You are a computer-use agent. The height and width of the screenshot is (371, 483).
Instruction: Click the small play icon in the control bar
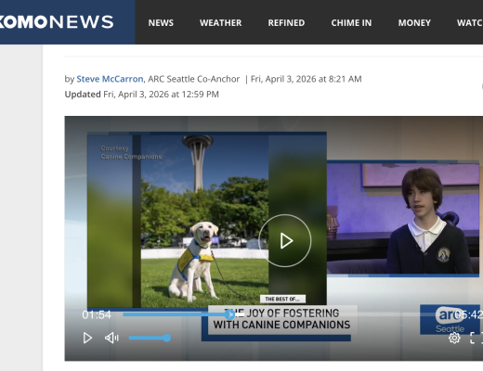(87, 338)
